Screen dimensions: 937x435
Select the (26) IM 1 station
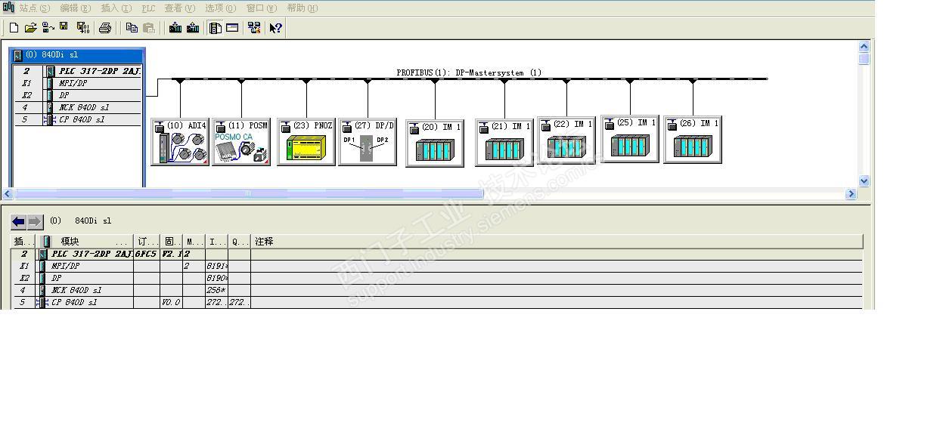[692, 139]
